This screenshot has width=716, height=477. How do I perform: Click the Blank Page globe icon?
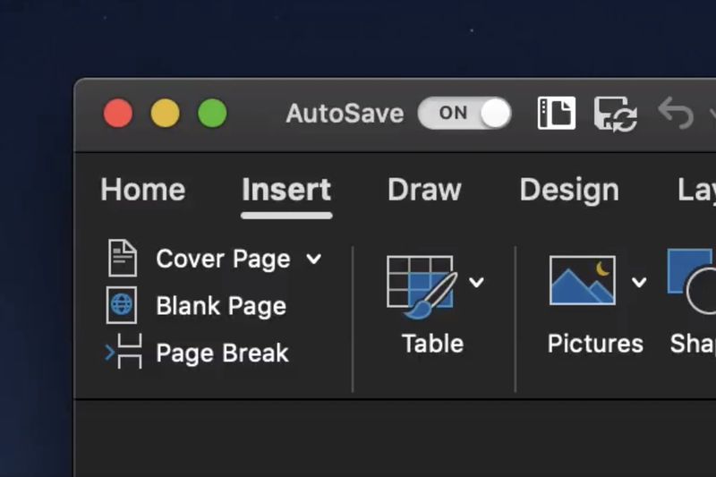[x=122, y=305]
